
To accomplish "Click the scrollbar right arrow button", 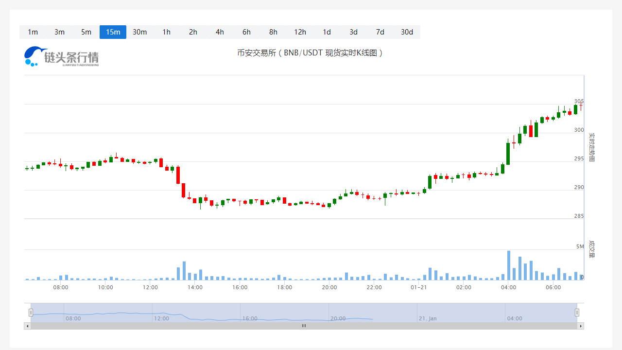I will [x=581, y=326].
